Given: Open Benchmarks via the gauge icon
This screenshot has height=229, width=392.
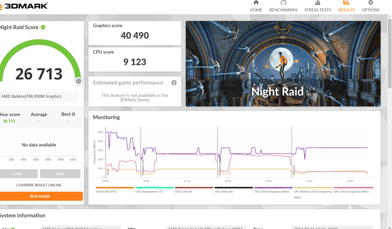Looking at the screenshot, I should coord(283,3).
